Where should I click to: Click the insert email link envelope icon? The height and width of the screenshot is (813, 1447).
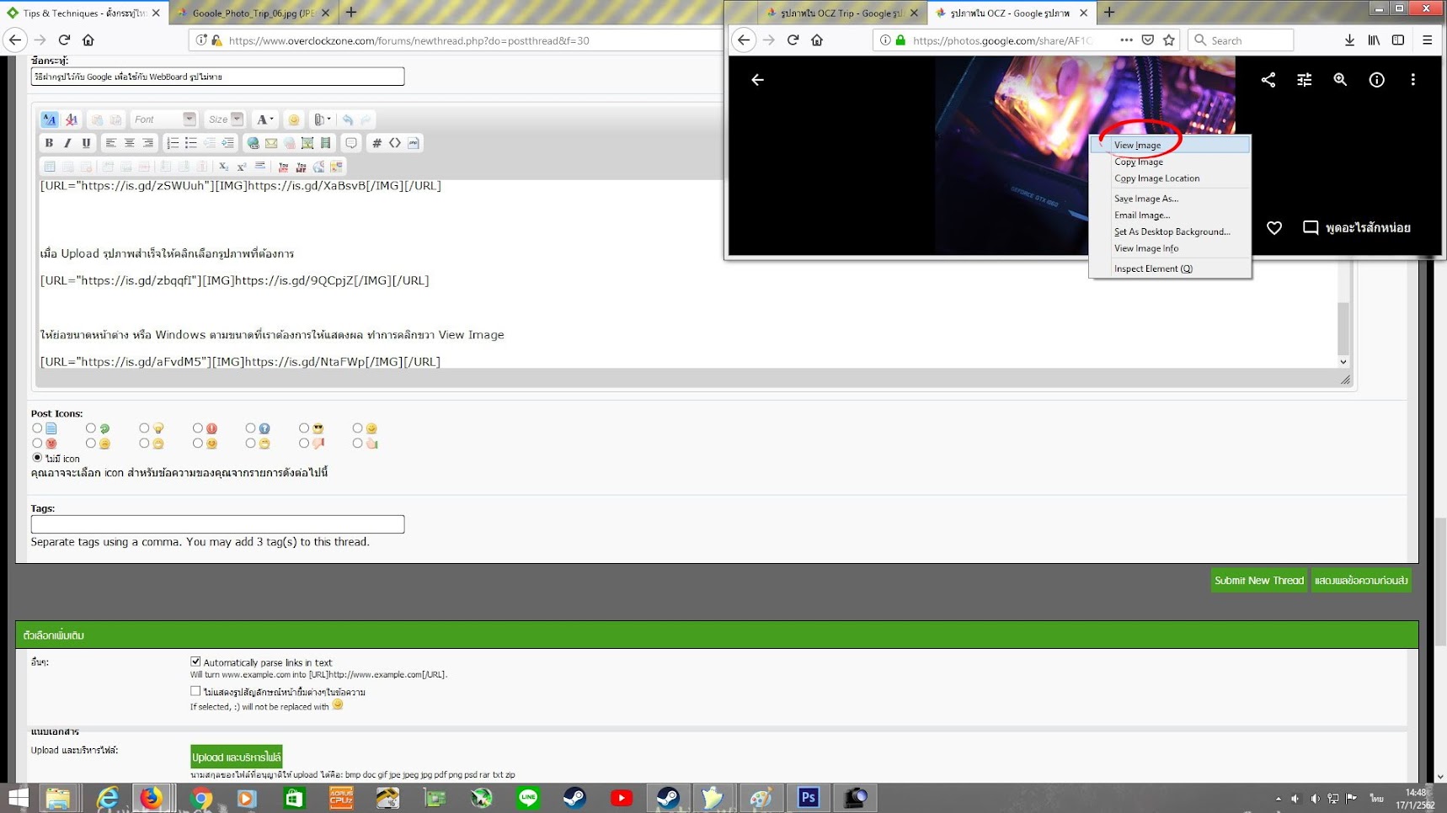tap(271, 143)
